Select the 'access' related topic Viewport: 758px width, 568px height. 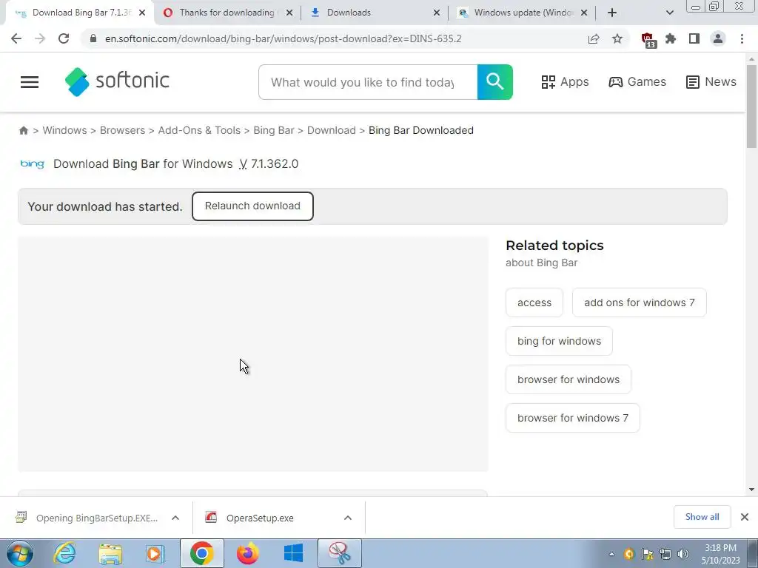[534, 302]
